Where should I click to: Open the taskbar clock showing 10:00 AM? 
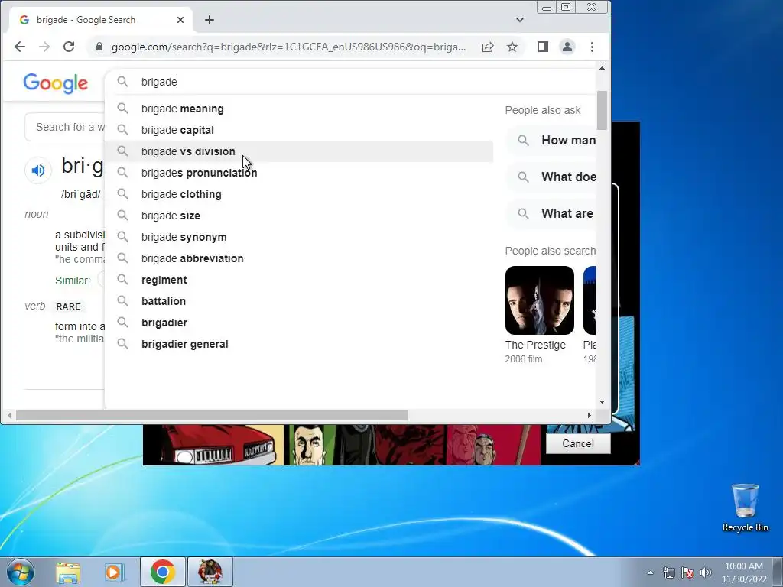pos(743,572)
